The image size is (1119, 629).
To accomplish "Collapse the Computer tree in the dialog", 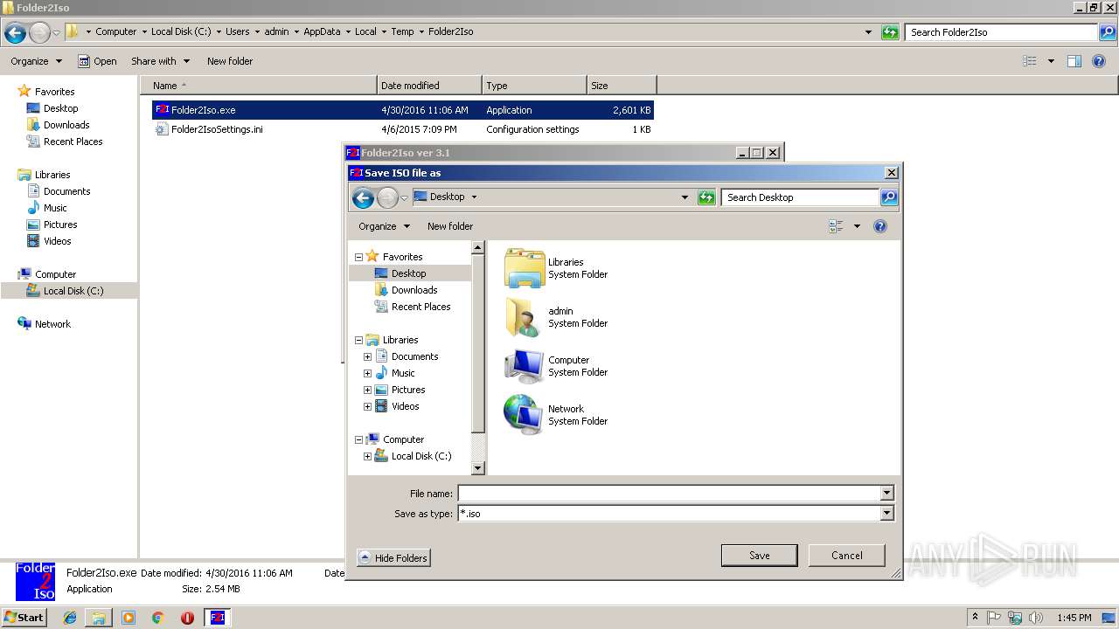I will (358, 439).
